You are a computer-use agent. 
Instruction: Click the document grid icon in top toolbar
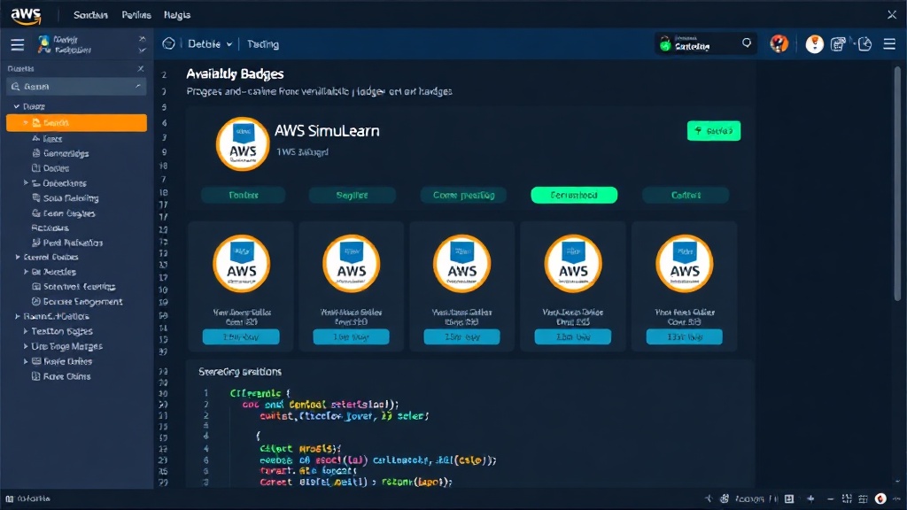(838, 44)
